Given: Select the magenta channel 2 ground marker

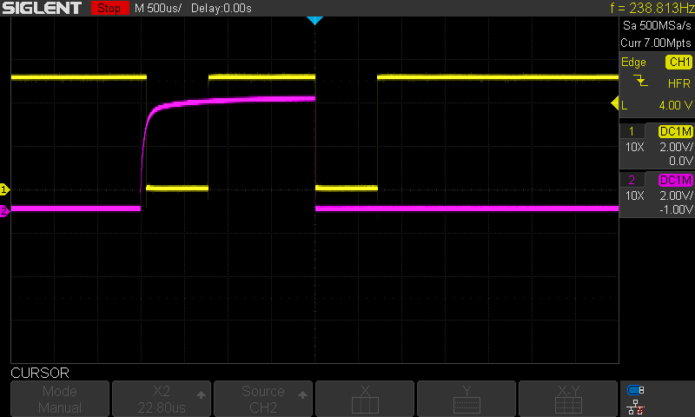Looking at the screenshot, I should [4, 211].
